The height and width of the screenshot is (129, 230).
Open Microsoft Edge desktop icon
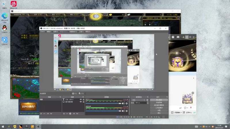(x=5, y=18)
